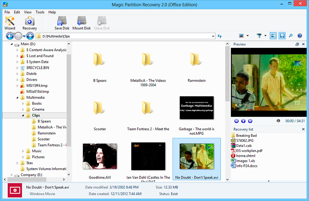Toggle the recovery list panel button
Image resolution: width=309 pixels, height=201 pixels.
coord(282,36)
